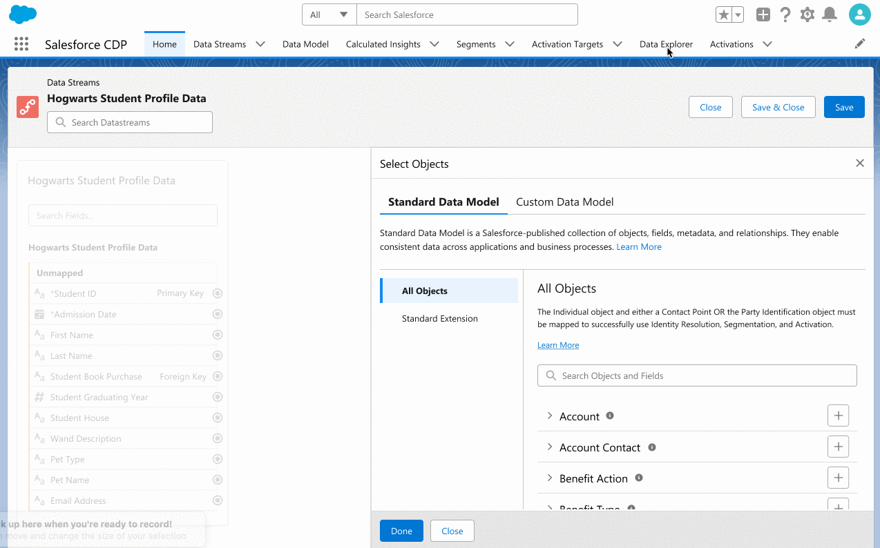Switch to the Standard Data Model tab
Image resolution: width=880 pixels, height=548 pixels.
pos(443,202)
